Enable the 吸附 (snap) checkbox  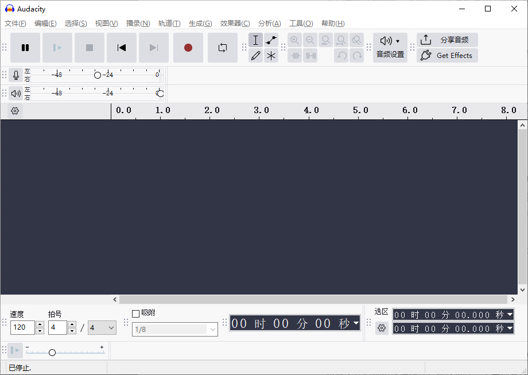[136, 312]
